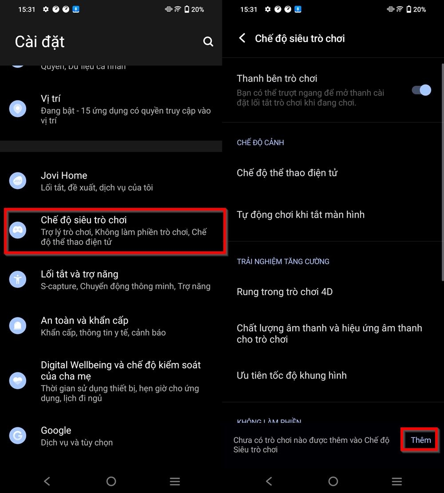Open Tự động chơi khi tắt màn hình

333,215
